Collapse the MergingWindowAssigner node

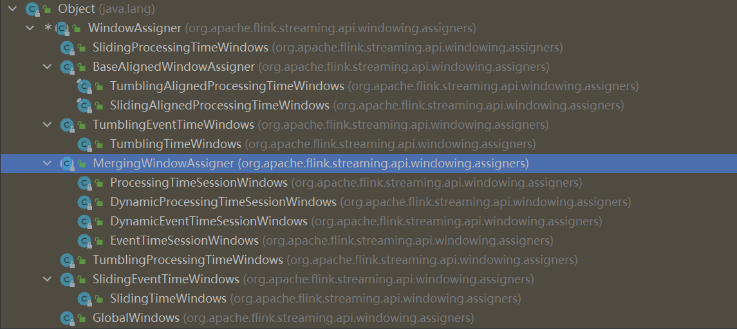(x=46, y=164)
